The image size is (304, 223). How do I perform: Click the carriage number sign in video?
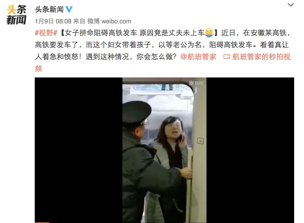(200, 141)
